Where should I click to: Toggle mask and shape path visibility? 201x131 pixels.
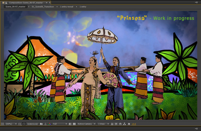24,124
